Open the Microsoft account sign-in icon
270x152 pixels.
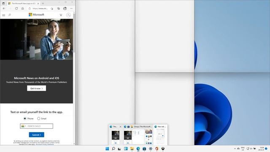[68, 15]
